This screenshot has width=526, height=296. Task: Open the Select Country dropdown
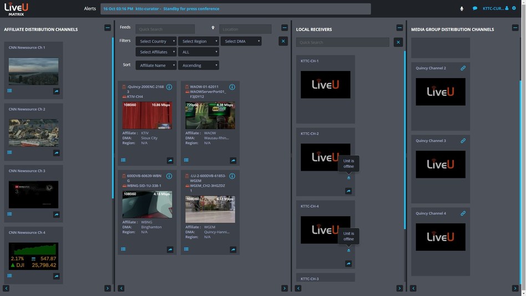pyautogui.click(x=156, y=41)
